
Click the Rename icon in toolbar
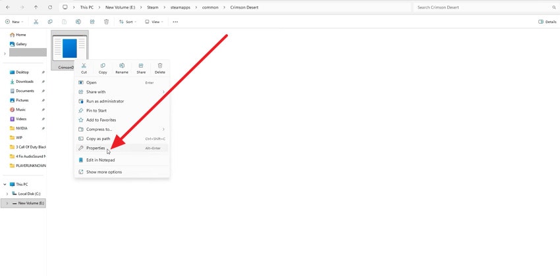78,22
